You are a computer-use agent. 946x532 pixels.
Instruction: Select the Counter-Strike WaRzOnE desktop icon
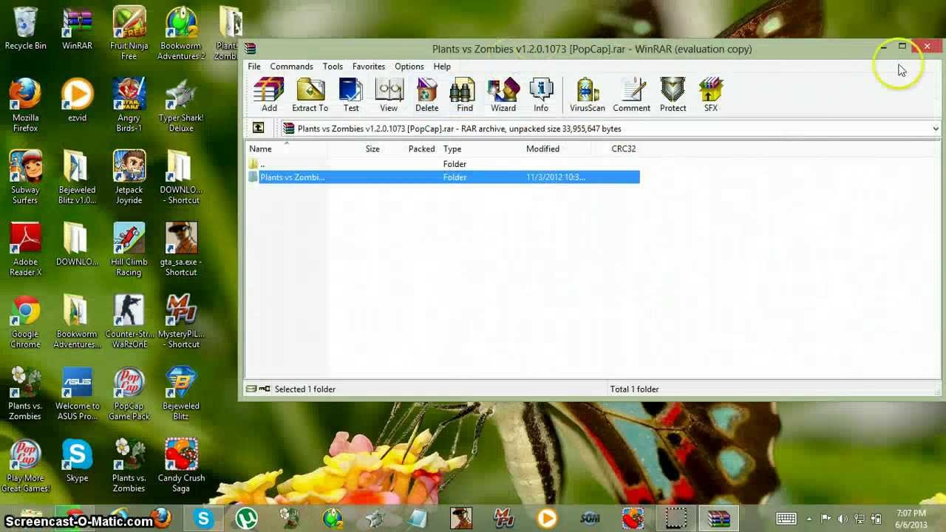[129, 321]
